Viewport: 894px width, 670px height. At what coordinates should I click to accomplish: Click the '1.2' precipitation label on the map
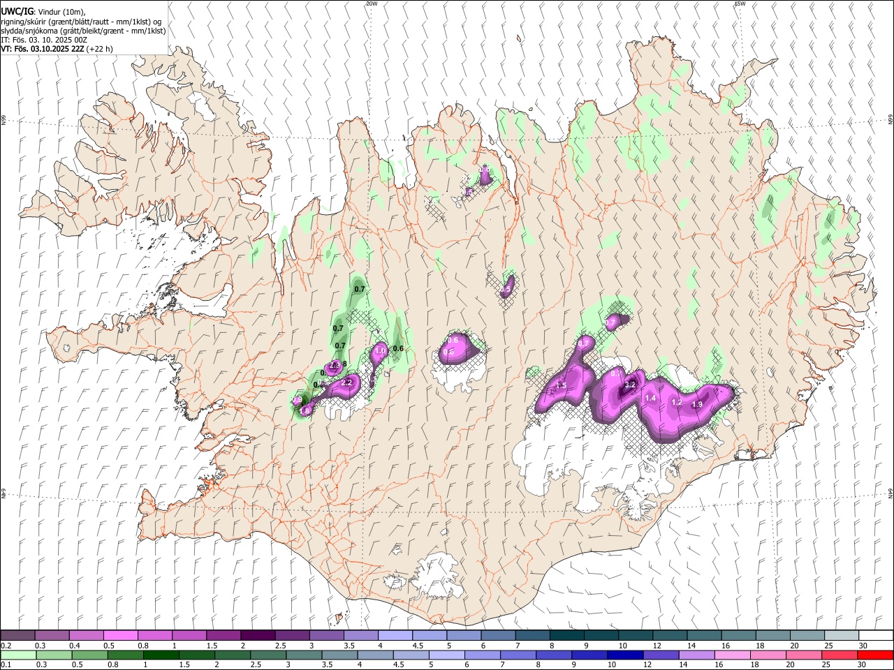676,402
